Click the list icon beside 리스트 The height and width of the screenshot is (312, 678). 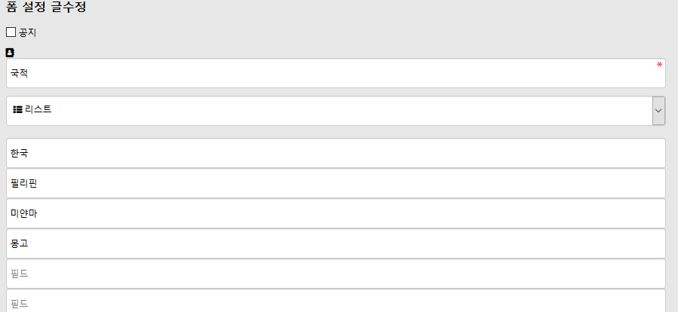[x=17, y=110]
